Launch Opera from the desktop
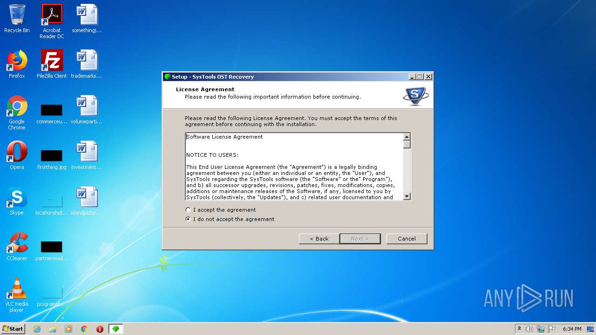 17,155
